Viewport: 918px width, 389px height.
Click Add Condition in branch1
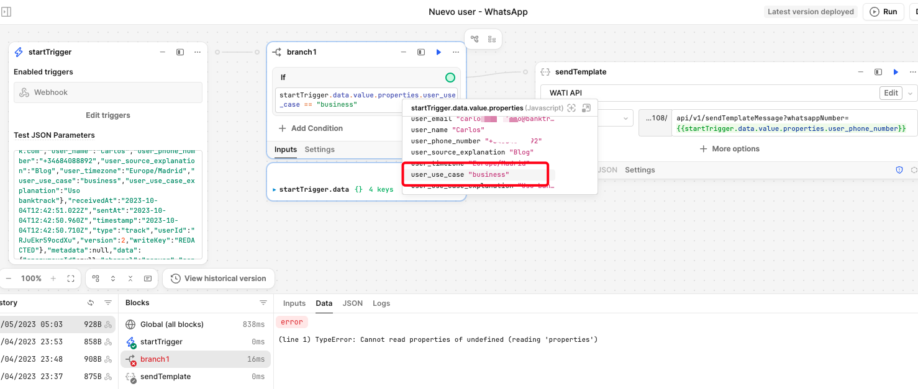click(x=311, y=128)
